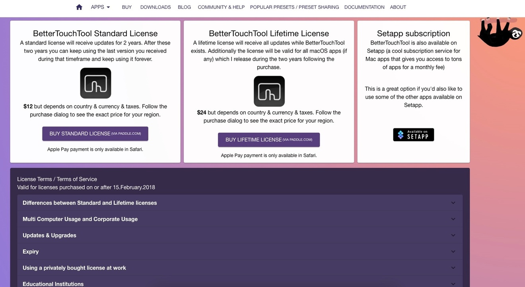Expand Differences between Standard and Lifetime licenses

tap(240, 203)
